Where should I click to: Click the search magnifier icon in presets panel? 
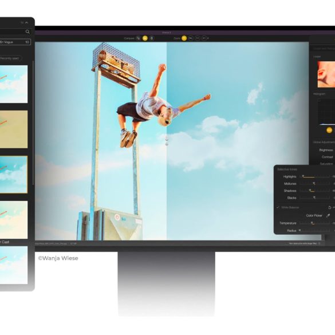coord(27,31)
